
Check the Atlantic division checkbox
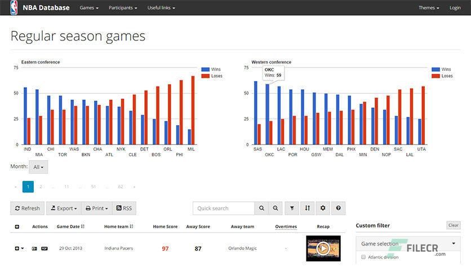click(363, 257)
